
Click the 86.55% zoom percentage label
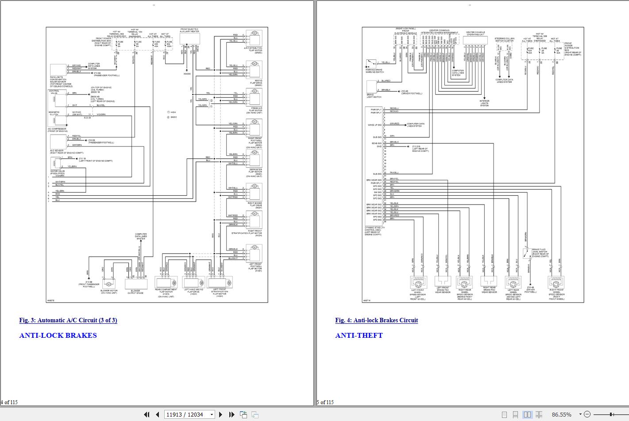[561, 414]
